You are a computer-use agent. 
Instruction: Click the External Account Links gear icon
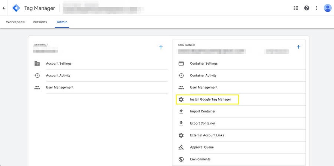coord(181,135)
